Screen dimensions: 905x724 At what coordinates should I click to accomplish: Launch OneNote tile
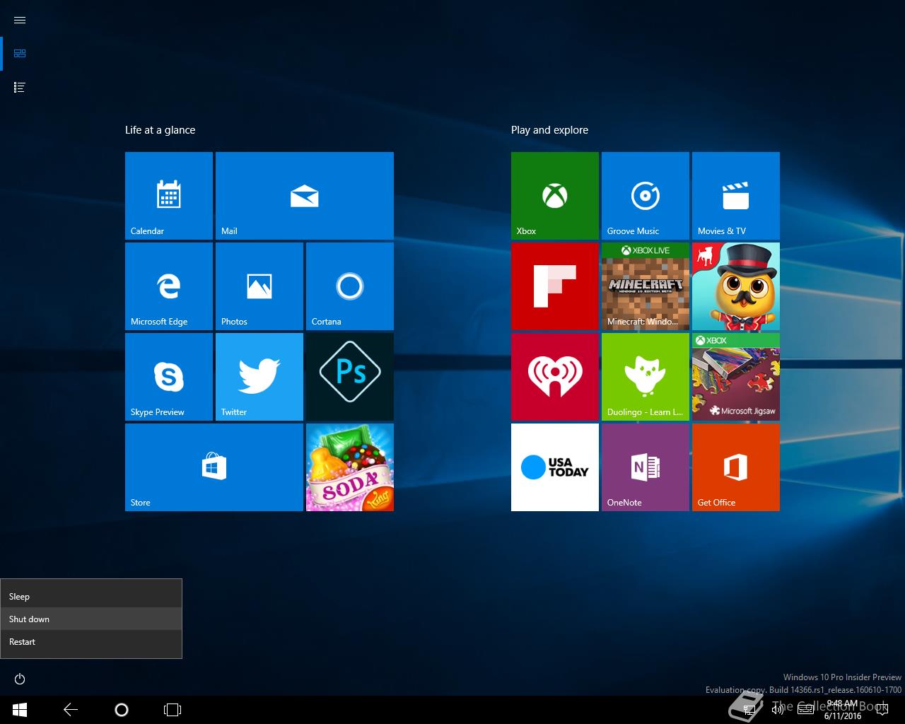click(646, 467)
